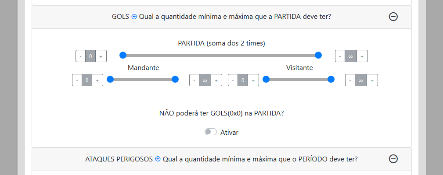
Task: Increase PARTIDA minimum goals with plus
Action: click(x=101, y=56)
